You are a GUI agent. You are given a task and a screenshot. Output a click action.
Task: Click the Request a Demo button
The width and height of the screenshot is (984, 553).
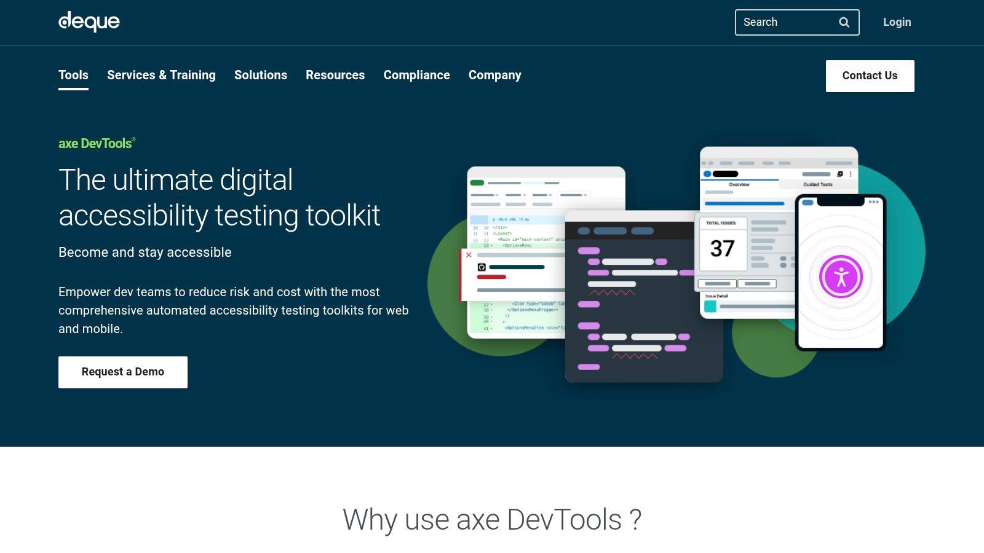point(122,372)
